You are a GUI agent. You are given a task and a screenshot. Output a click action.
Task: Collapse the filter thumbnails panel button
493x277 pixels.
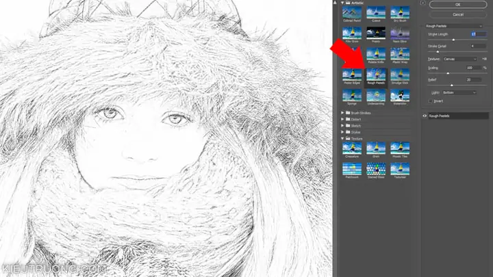[x=423, y=3]
